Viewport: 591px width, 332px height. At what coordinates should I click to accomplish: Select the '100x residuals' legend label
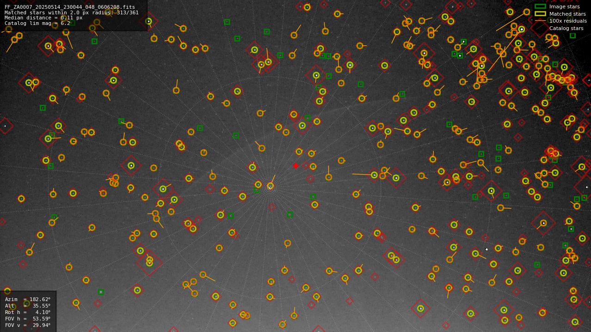(x=568, y=21)
